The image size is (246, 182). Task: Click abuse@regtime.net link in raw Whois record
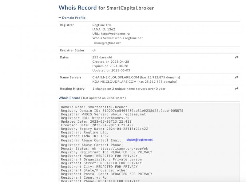[140, 140]
